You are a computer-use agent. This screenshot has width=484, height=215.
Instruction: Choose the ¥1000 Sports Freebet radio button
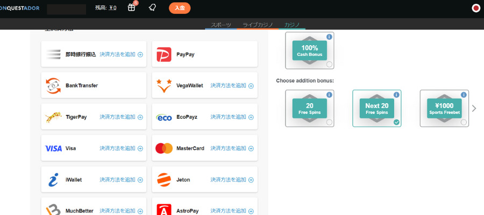click(464, 123)
